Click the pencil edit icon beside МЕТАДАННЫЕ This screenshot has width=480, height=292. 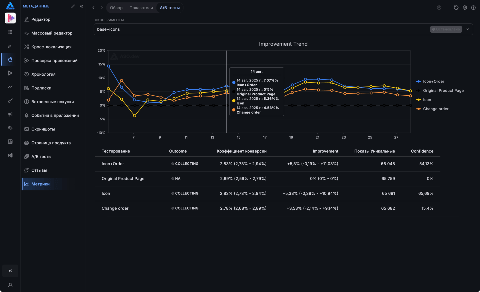(73, 6)
